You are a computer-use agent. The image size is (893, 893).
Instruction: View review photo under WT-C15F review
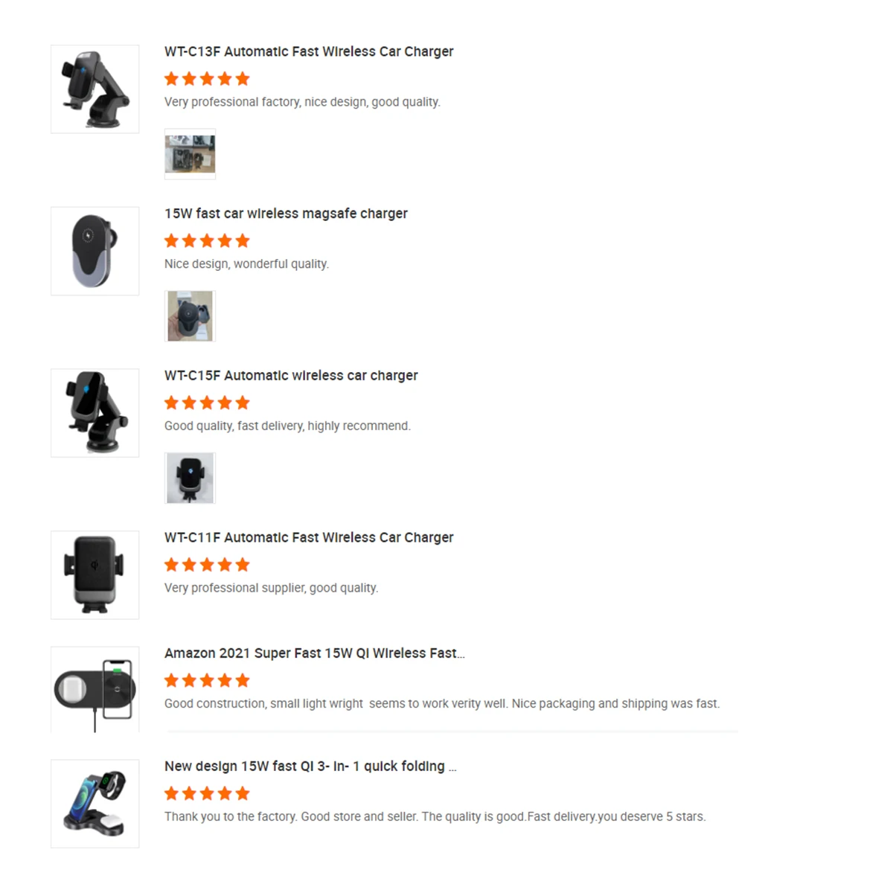tap(190, 478)
